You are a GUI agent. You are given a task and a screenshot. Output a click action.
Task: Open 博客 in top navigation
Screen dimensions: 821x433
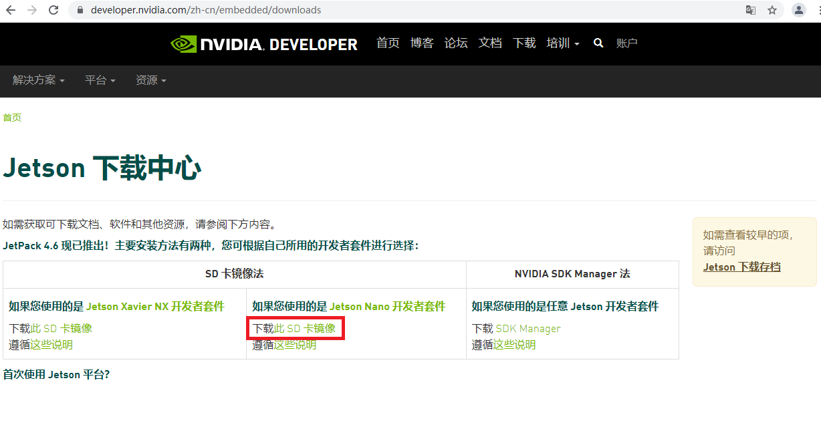point(422,43)
